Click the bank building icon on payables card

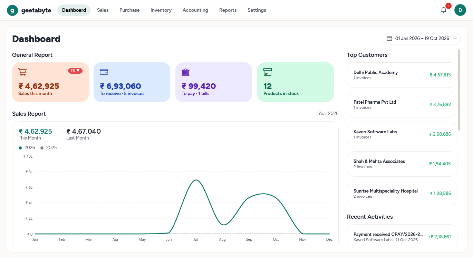pos(185,72)
